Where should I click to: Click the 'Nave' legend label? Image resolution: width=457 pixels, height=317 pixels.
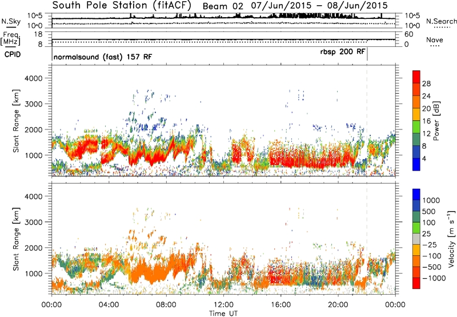pyautogui.click(x=435, y=39)
